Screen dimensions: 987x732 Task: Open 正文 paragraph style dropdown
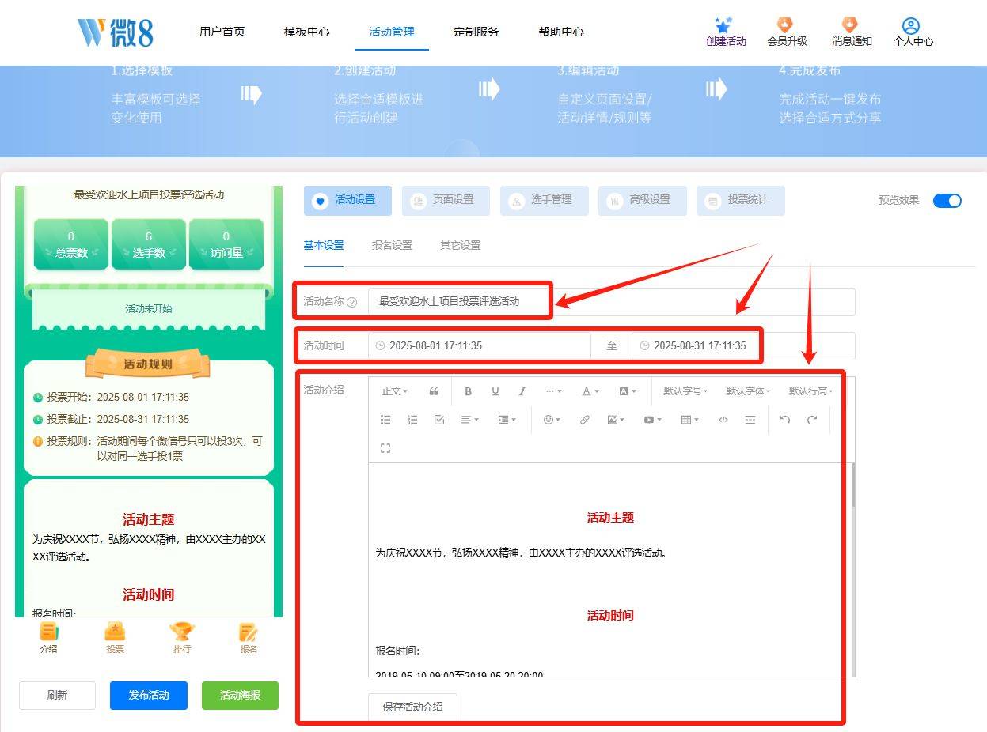(x=394, y=391)
